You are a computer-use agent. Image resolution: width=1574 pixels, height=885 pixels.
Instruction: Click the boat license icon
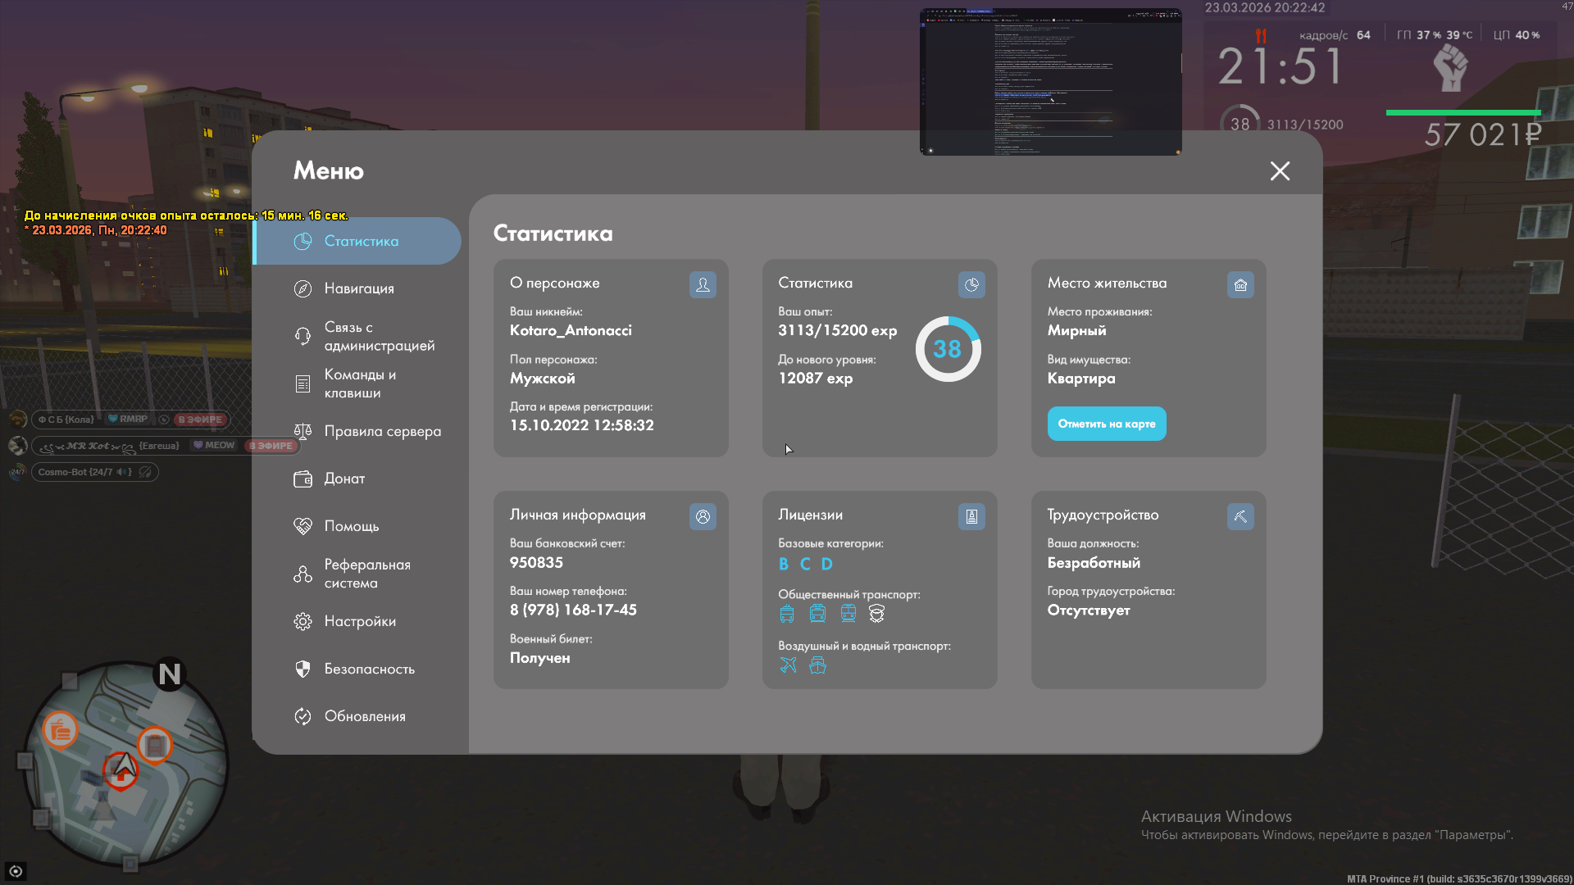point(817,665)
